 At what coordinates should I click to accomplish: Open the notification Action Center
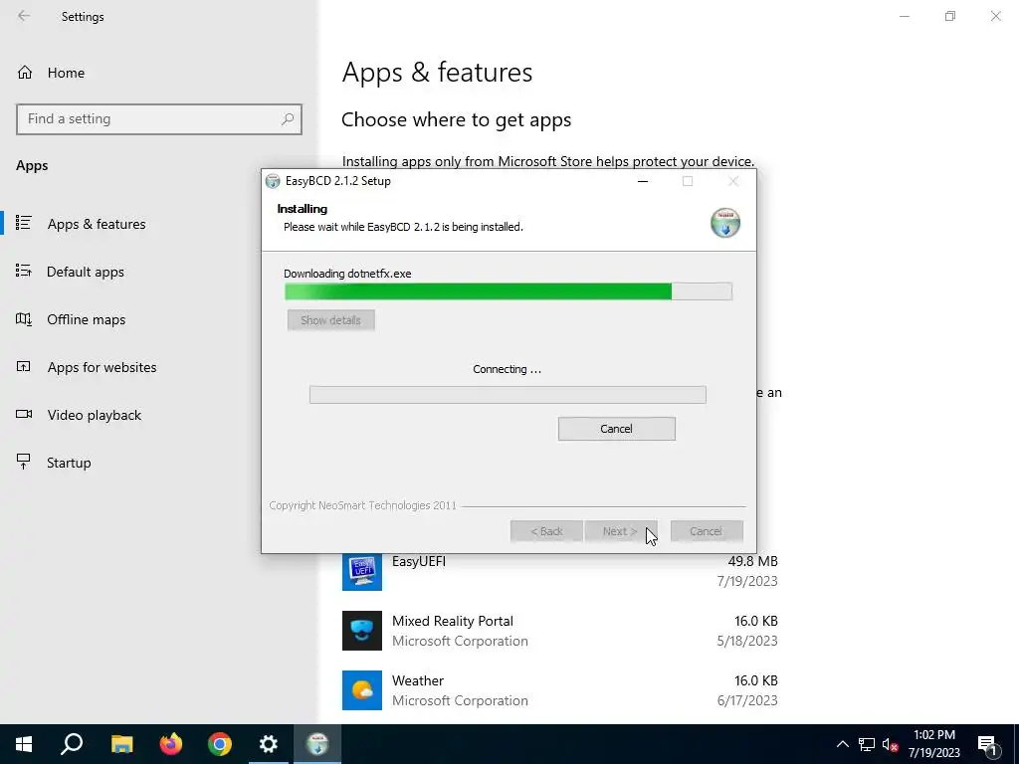click(x=988, y=744)
